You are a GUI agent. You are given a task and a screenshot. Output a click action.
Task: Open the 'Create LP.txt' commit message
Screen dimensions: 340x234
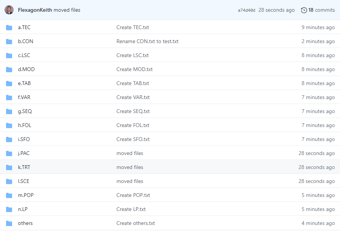131,209
